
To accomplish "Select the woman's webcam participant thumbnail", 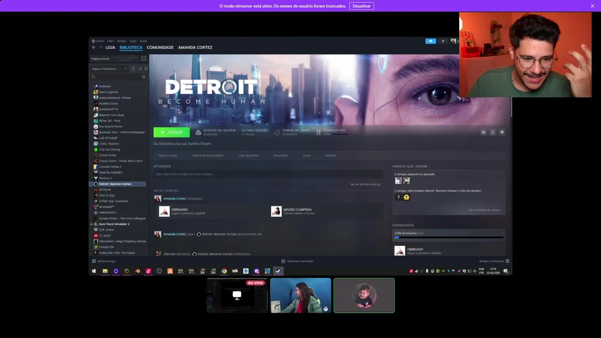I will point(300,295).
